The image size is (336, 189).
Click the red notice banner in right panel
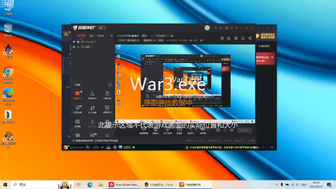[x=265, y=58]
